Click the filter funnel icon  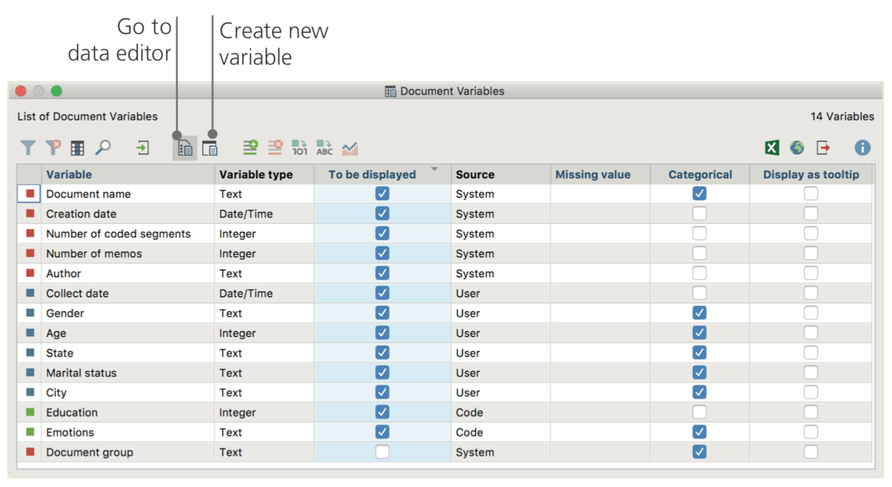coord(28,147)
